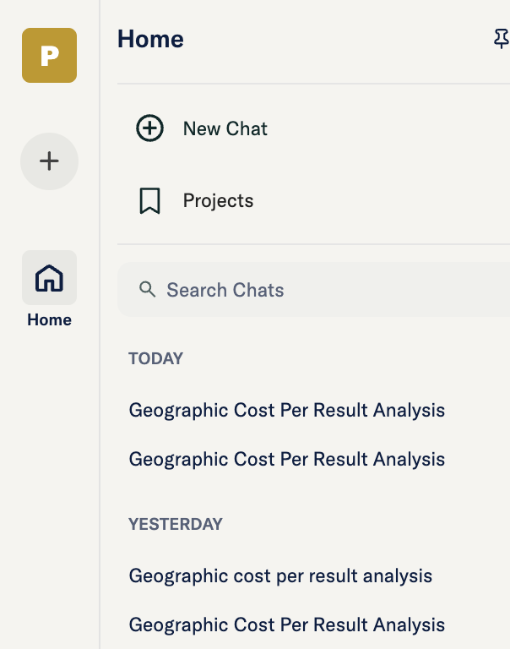Click the gold P workspace avatar
Screen dimensions: 510x649
pos(49,56)
